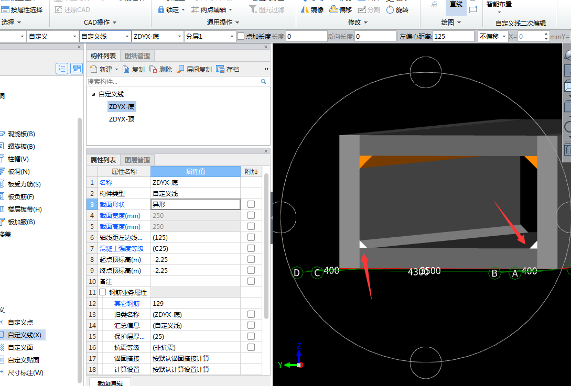
Task: Tick the 附加 checkbox for 终点顶标高(m)
Action: (251, 270)
